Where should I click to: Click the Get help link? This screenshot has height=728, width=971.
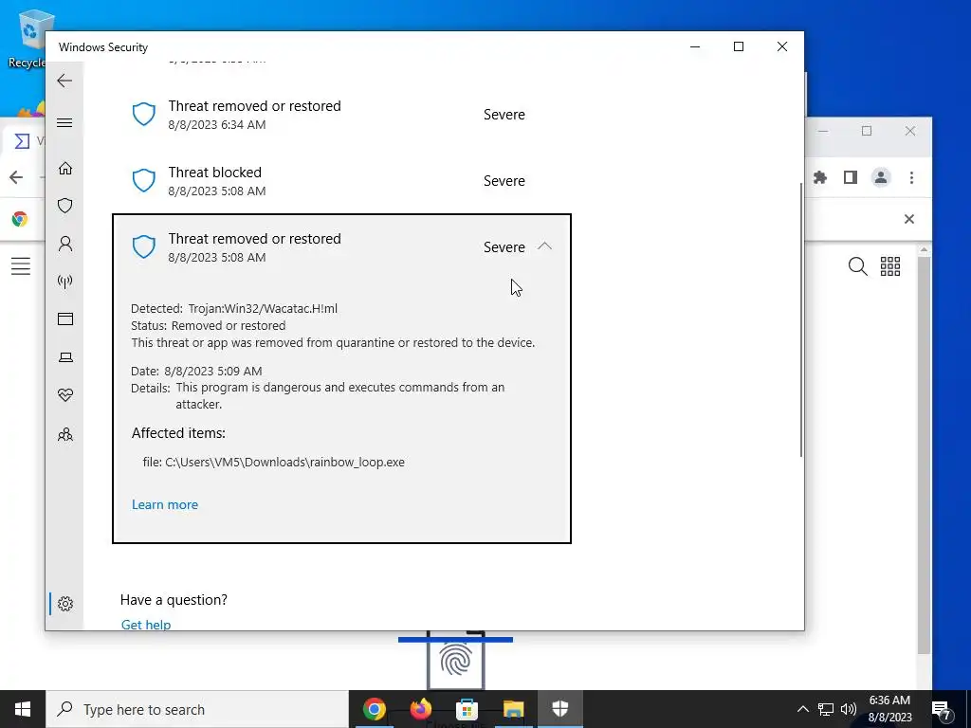(145, 624)
